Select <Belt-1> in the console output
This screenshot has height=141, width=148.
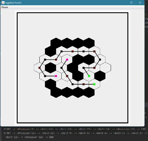pos(119,133)
